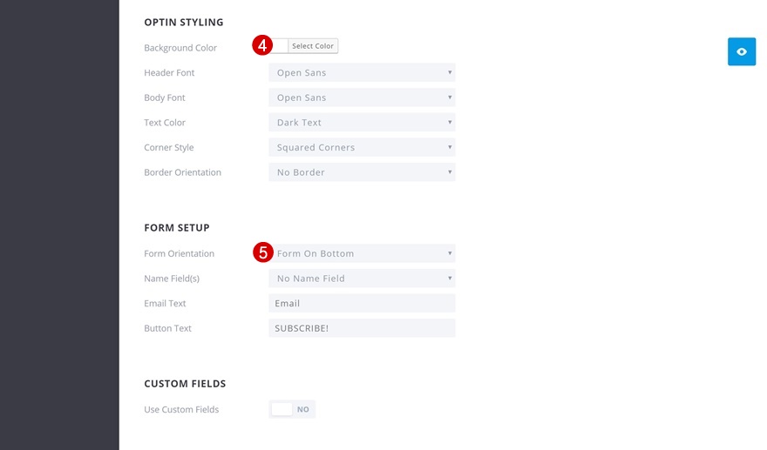Click the Button Text field showing SUBSCRIBE!
The image size is (767, 450).
point(362,328)
